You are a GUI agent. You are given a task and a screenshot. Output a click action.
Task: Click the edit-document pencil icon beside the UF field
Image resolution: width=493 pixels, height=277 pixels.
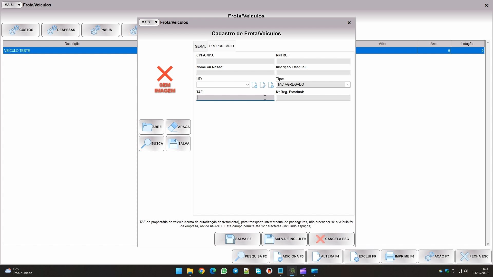click(262, 85)
